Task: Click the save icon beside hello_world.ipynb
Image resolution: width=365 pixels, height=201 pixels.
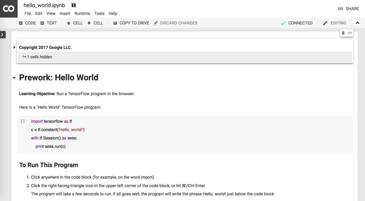Action: [74, 5]
